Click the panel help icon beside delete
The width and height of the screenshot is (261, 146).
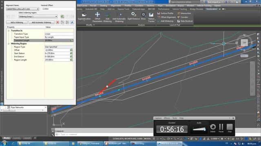pos(72,22)
